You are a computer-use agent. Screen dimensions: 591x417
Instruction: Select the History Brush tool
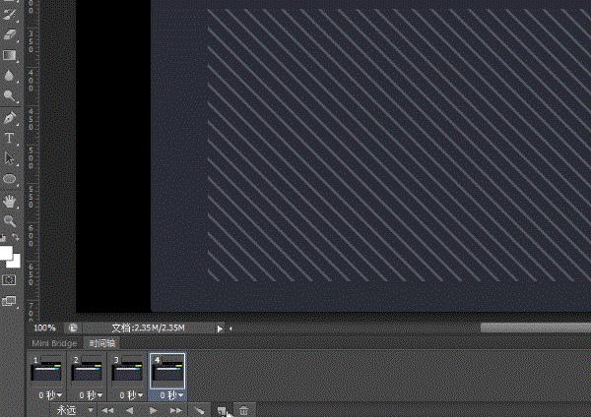point(10,15)
